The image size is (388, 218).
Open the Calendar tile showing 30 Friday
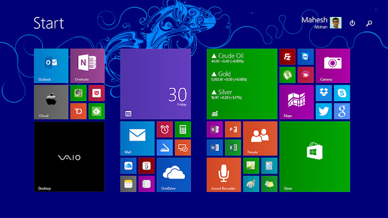click(156, 84)
